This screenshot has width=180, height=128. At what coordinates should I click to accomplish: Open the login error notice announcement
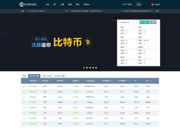[84, 11]
